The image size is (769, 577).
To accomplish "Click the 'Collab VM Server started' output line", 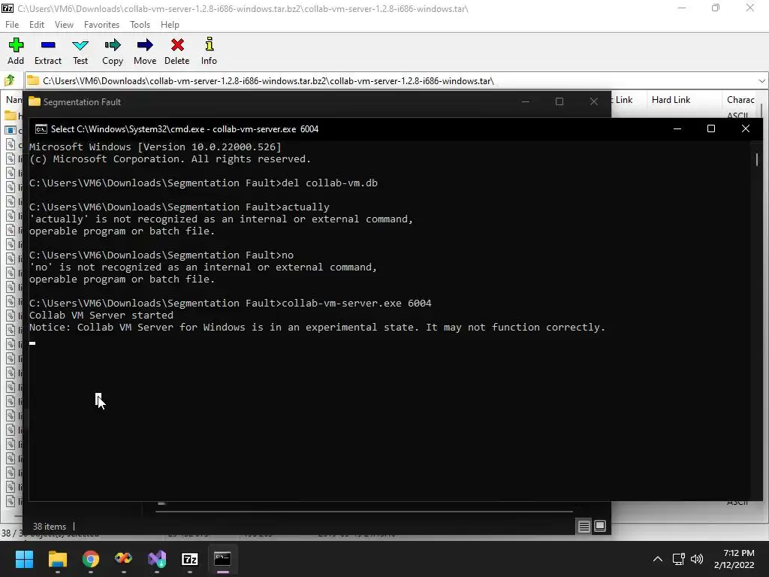I will 101,315.
